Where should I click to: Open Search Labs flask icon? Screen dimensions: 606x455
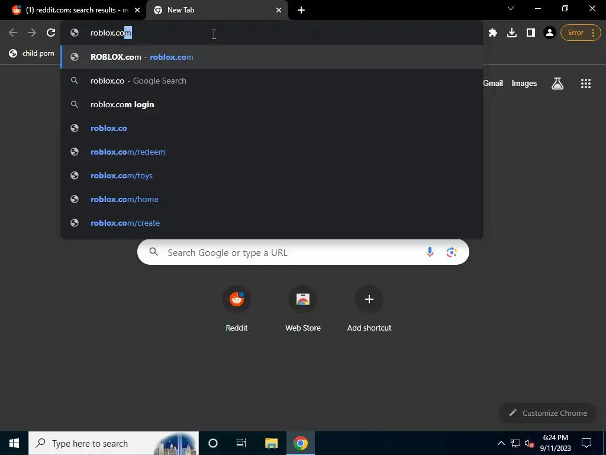pyautogui.click(x=557, y=83)
